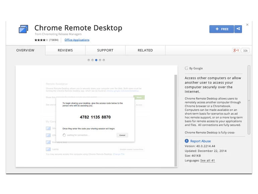
Task: Click the Laptop computer icon in the screenshot
Action: 48,149
